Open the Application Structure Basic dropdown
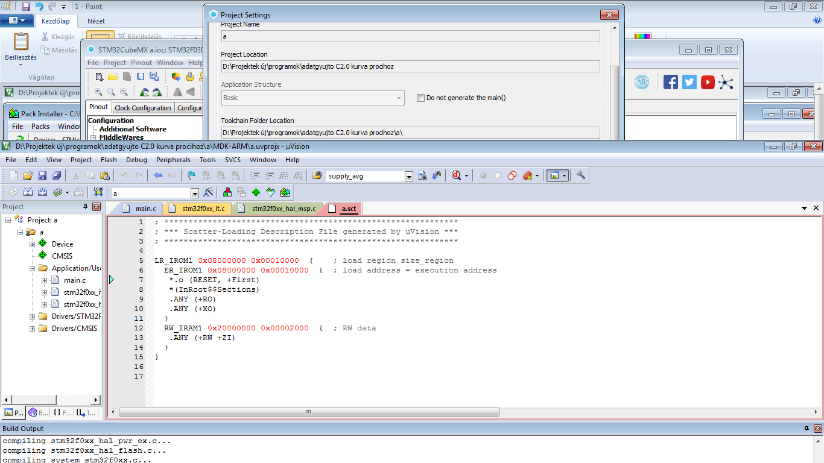Viewport: 824px width, 463px height. click(x=312, y=98)
